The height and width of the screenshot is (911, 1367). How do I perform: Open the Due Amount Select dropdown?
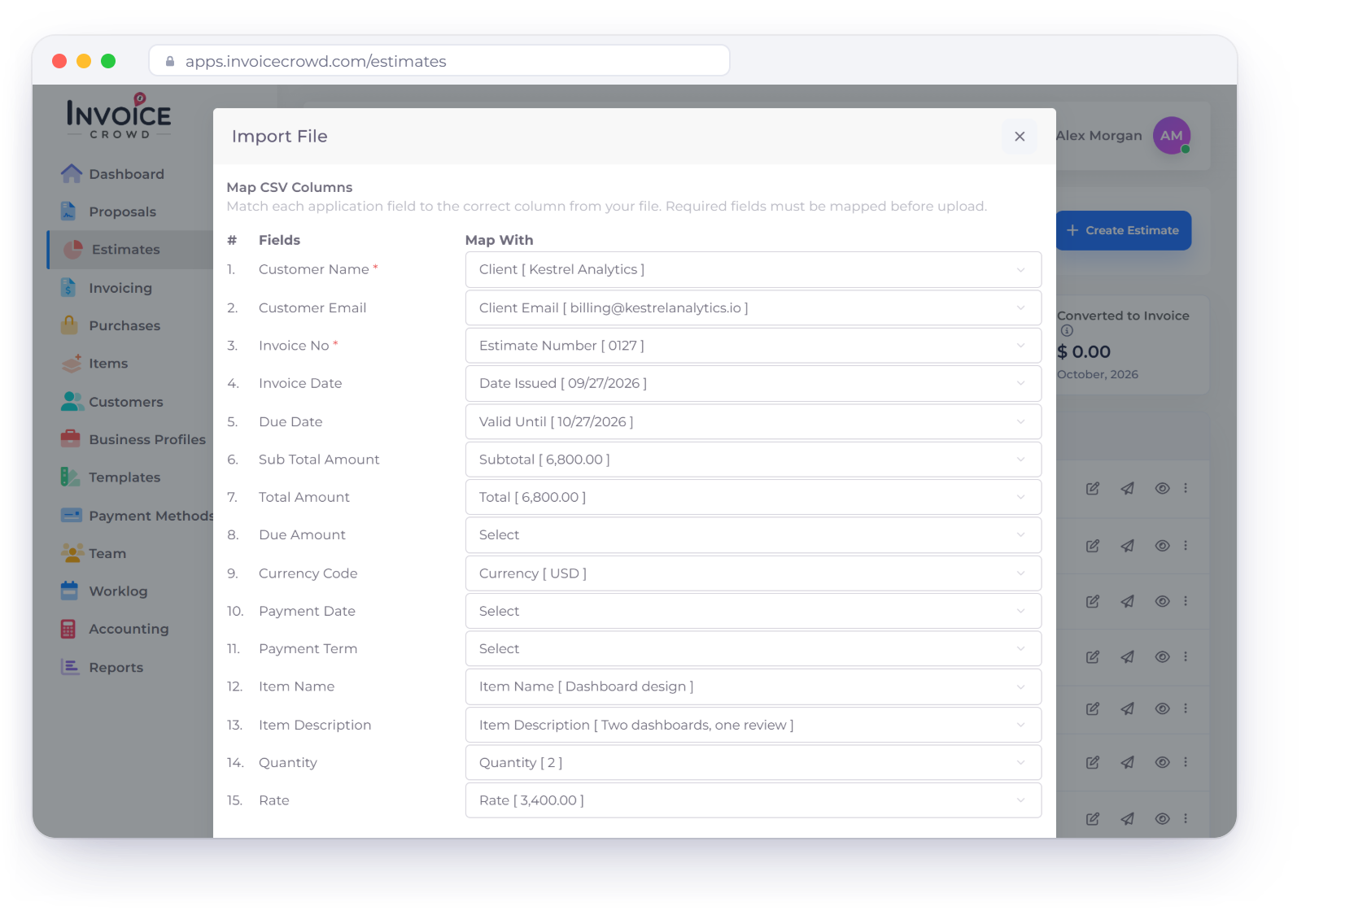click(x=753, y=535)
